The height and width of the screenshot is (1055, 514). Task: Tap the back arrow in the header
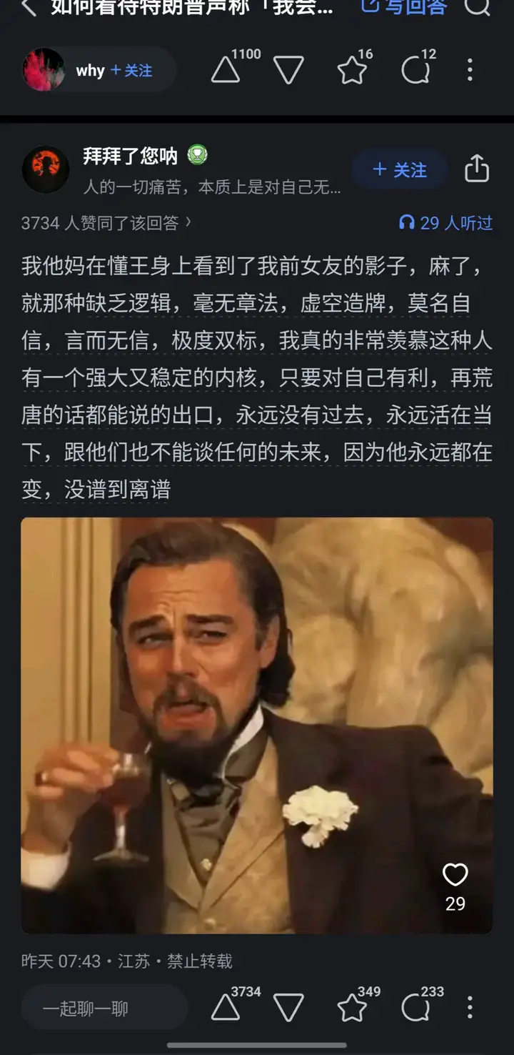29,7
